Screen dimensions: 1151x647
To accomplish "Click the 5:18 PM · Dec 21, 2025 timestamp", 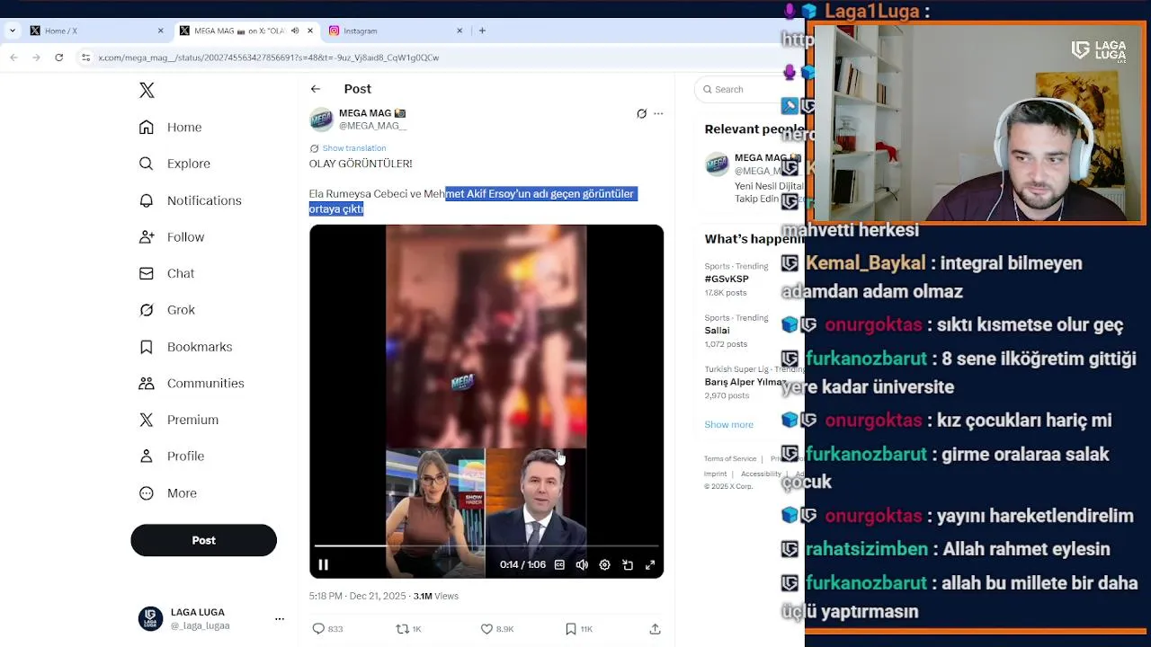I will (357, 596).
